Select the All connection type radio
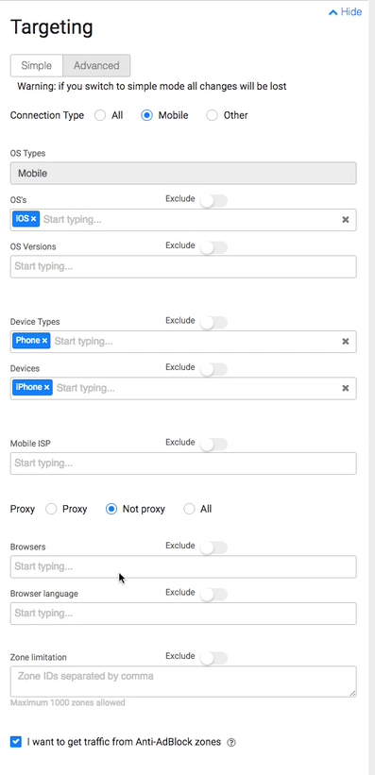This screenshot has height=775, width=375. (x=100, y=116)
